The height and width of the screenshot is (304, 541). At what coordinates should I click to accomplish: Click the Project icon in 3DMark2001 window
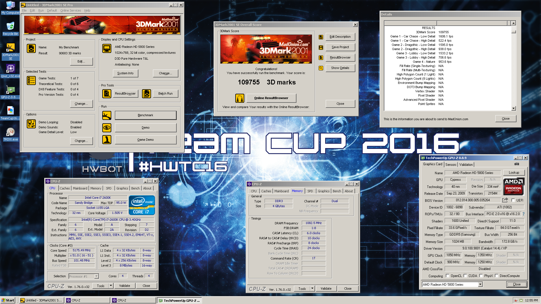click(x=31, y=48)
